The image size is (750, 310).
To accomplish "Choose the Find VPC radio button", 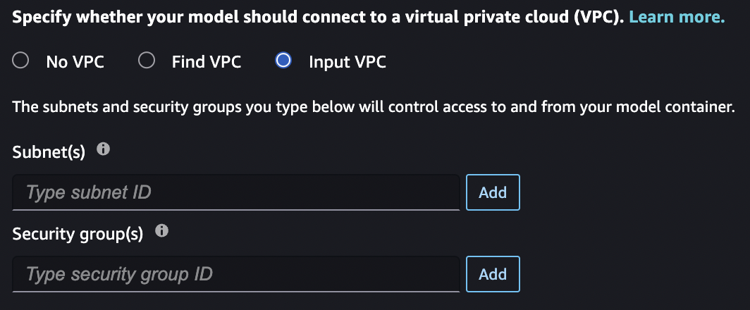I will (x=147, y=61).
